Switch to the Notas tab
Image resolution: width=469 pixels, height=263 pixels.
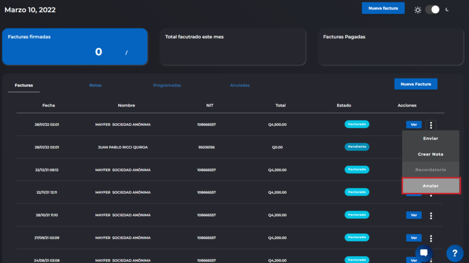95,85
